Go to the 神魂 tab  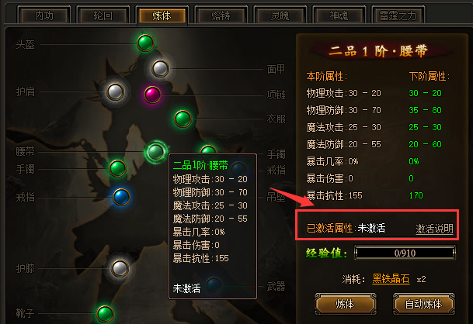[339, 16]
